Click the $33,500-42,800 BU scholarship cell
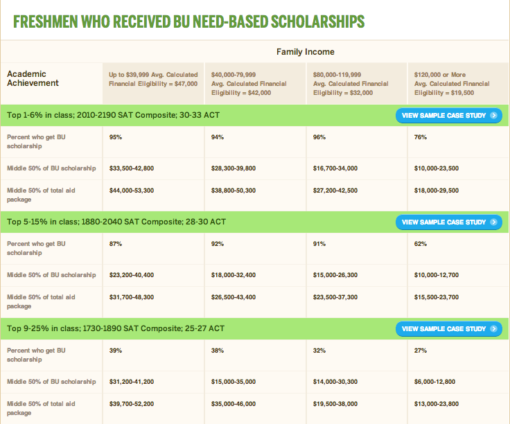Image resolution: width=510 pixels, height=424 pixels. tap(131, 168)
